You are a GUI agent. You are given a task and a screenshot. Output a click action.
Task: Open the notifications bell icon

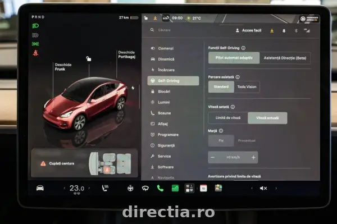pyautogui.click(x=284, y=31)
